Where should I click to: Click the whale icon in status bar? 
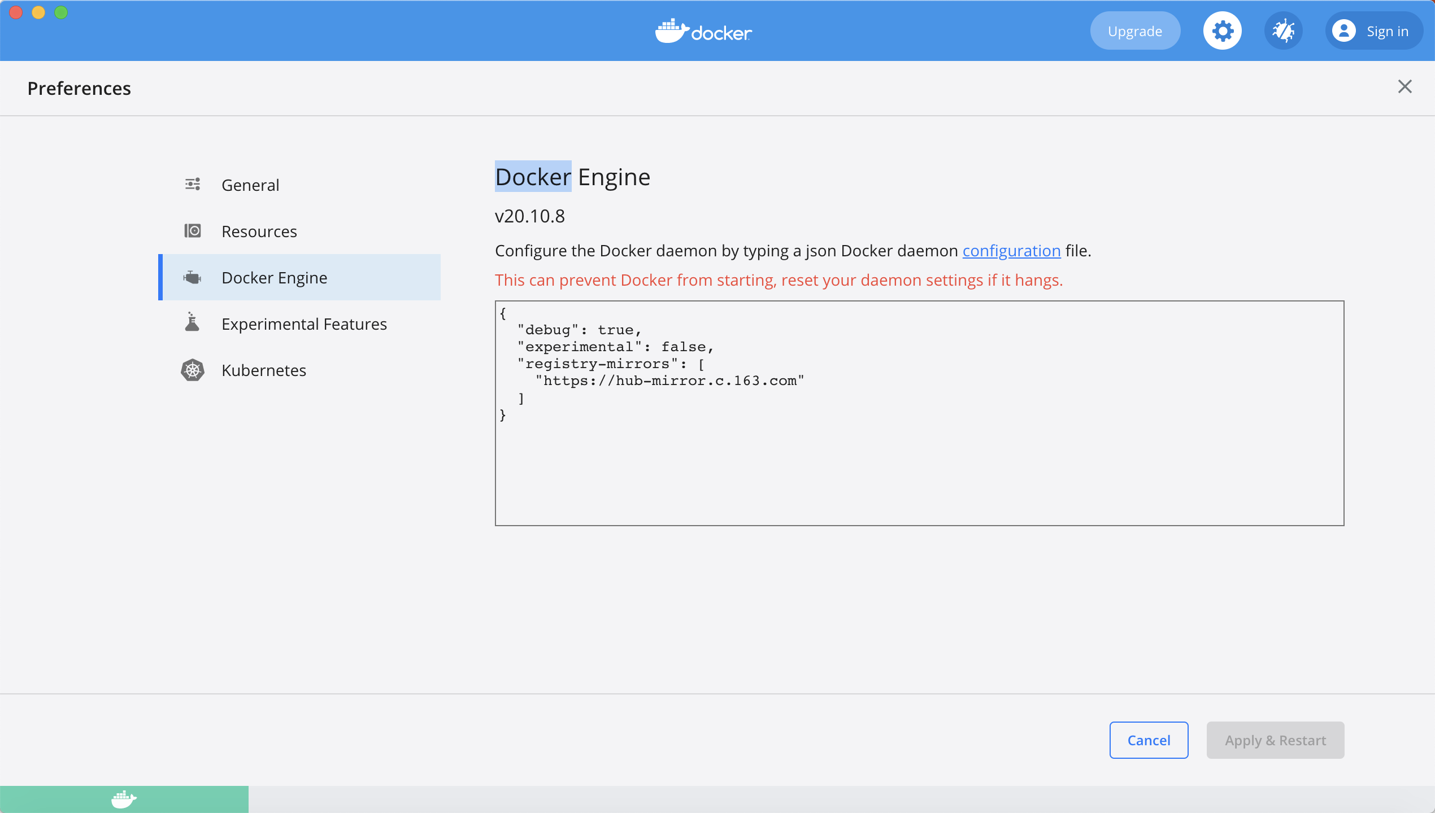tap(124, 799)
